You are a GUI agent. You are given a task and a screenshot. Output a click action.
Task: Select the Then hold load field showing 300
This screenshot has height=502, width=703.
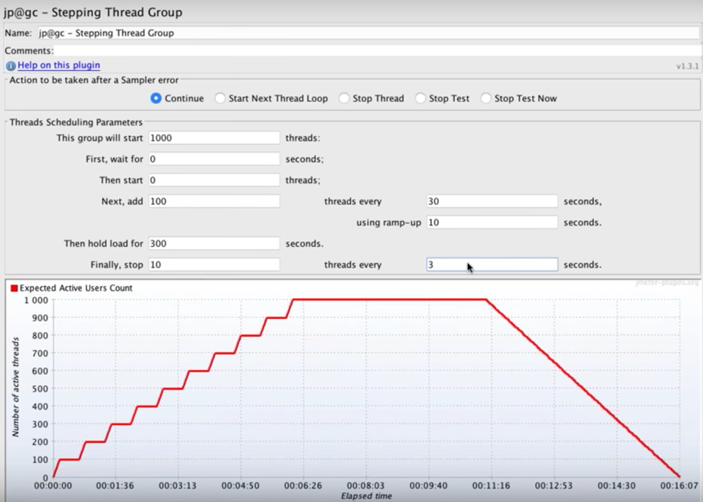(213, 243)
